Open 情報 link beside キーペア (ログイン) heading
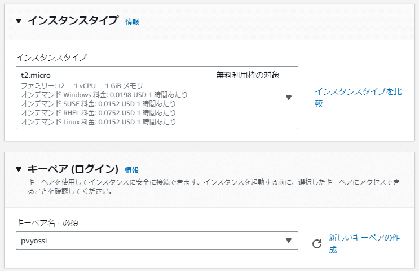The image size is (419, 271). 131,170
